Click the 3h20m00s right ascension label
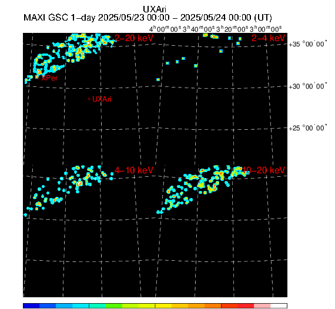 [x=232, y=29]
